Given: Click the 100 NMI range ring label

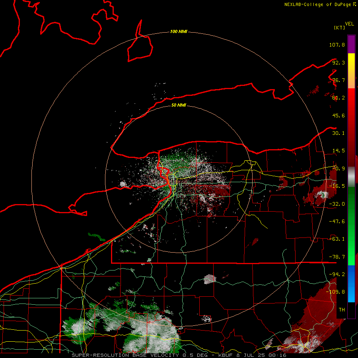Looking at the screenshot, I should pos(179,31).
